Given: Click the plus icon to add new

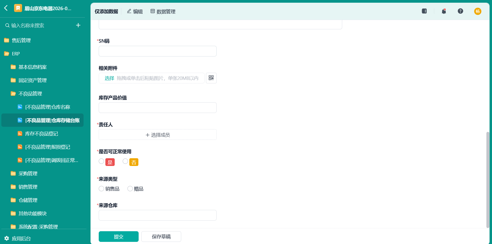Looking at the screenshot, I should point(78,25).
